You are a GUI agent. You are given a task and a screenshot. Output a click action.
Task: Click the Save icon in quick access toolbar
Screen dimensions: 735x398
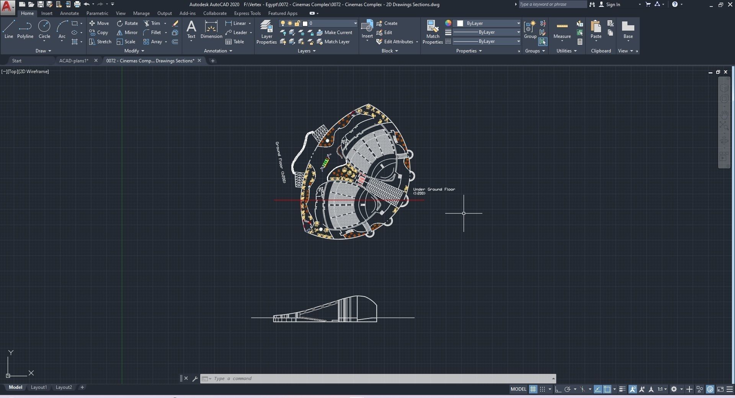pyautogui.click(x=40, y=5)
